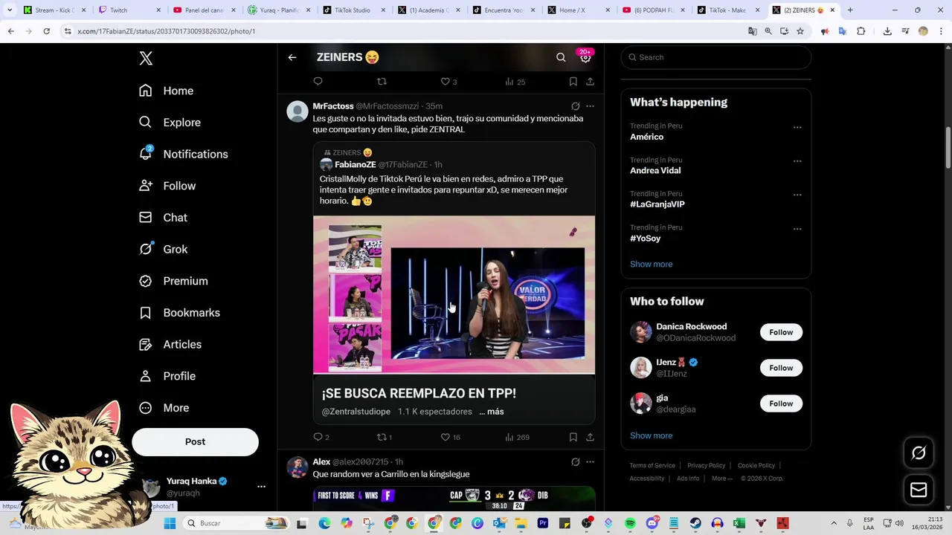Screen dimensions: 952x535
Task: Open Chrome extensions puzzle icon
Action: (861, 31)
